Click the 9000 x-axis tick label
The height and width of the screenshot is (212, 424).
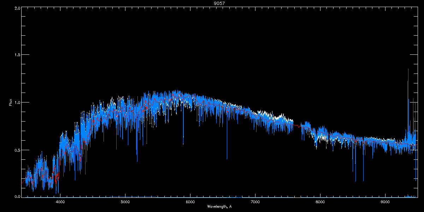385,202
